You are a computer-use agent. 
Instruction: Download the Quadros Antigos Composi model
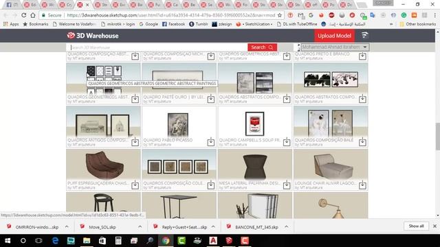point(135,142)
